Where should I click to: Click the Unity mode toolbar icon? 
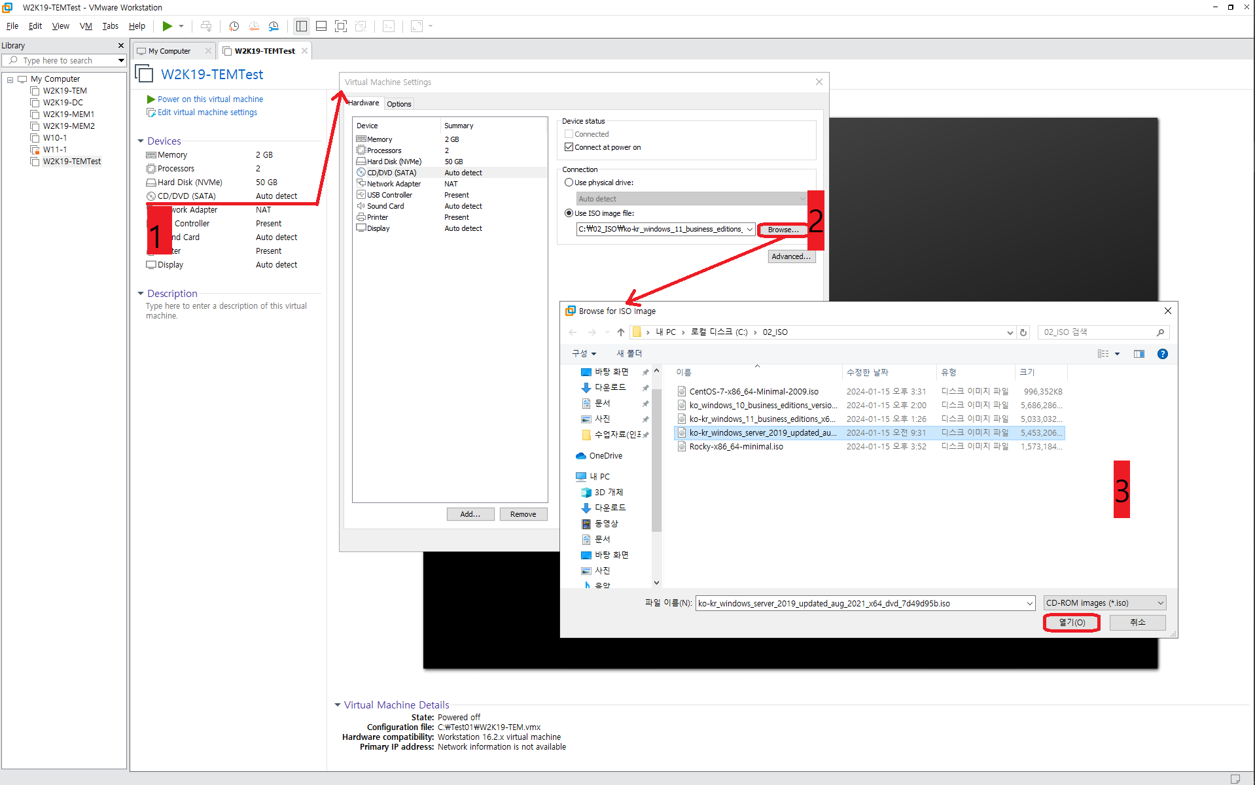coord(361,26)
